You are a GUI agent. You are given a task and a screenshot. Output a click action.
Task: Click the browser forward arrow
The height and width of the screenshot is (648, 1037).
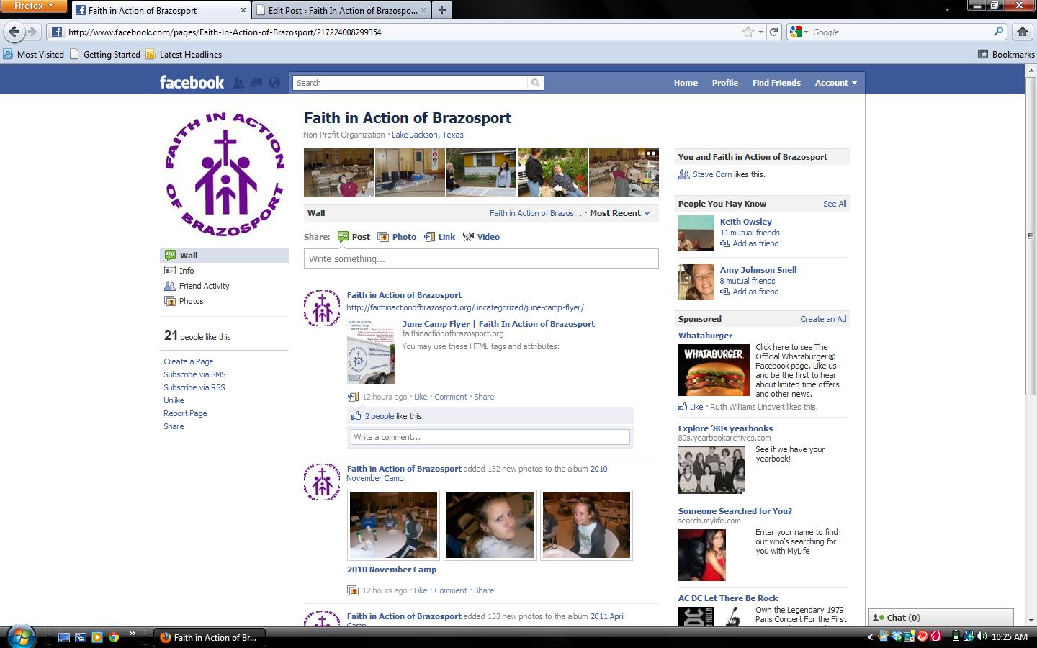click(x=32, y=32)
